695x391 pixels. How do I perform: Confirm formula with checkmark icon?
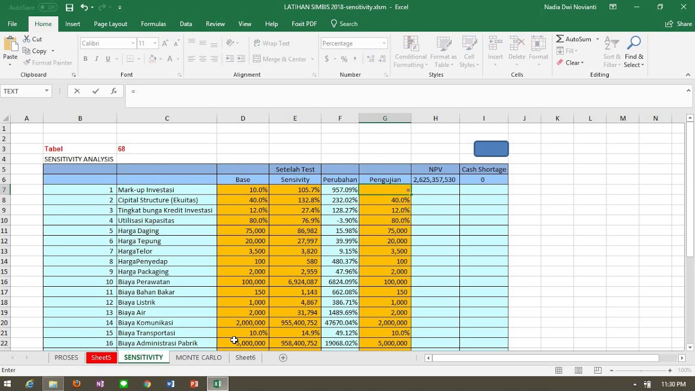96,91
